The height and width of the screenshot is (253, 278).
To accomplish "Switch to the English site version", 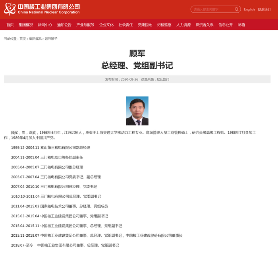I will [249, 10].
